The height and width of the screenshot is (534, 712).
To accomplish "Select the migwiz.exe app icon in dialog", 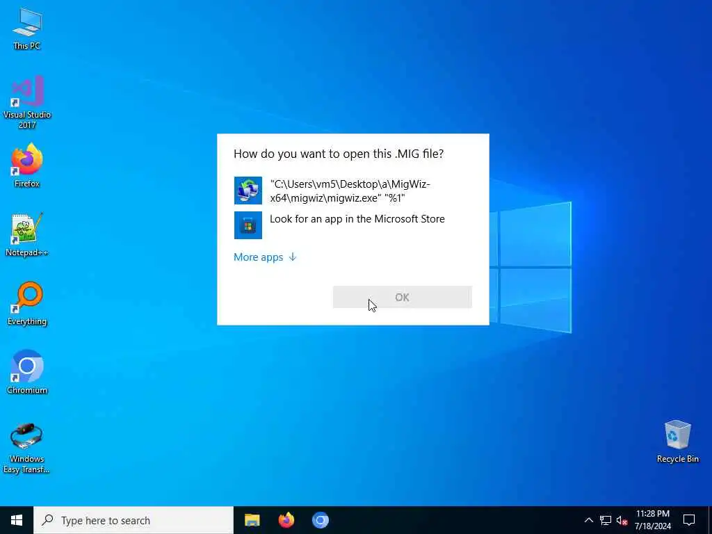I will [248, 191].
